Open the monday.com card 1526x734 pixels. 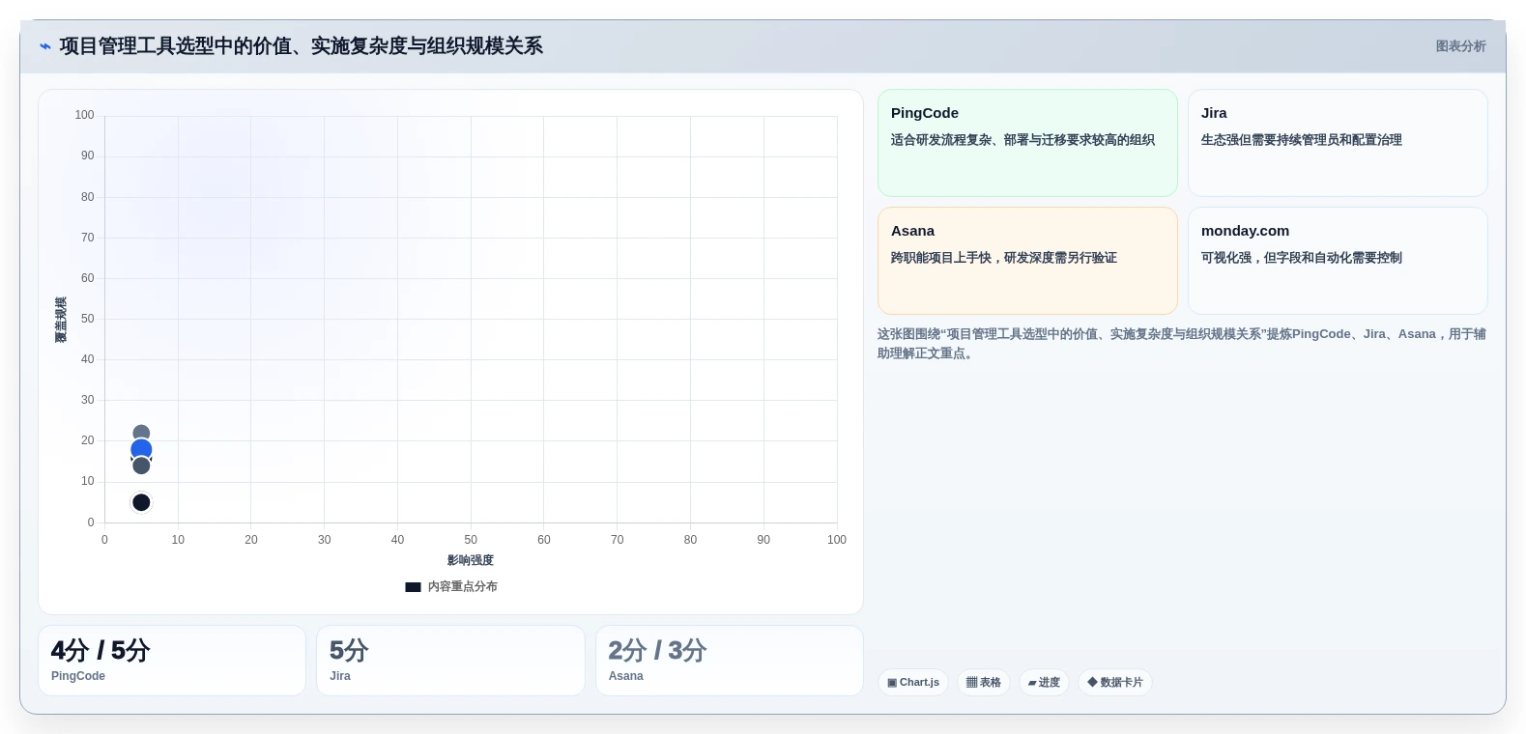pos(1338,261)
